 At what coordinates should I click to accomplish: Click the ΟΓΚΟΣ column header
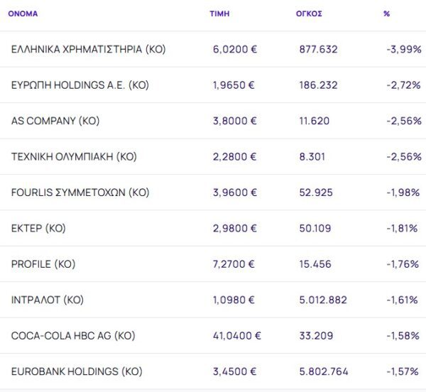[x=309, y=13]
